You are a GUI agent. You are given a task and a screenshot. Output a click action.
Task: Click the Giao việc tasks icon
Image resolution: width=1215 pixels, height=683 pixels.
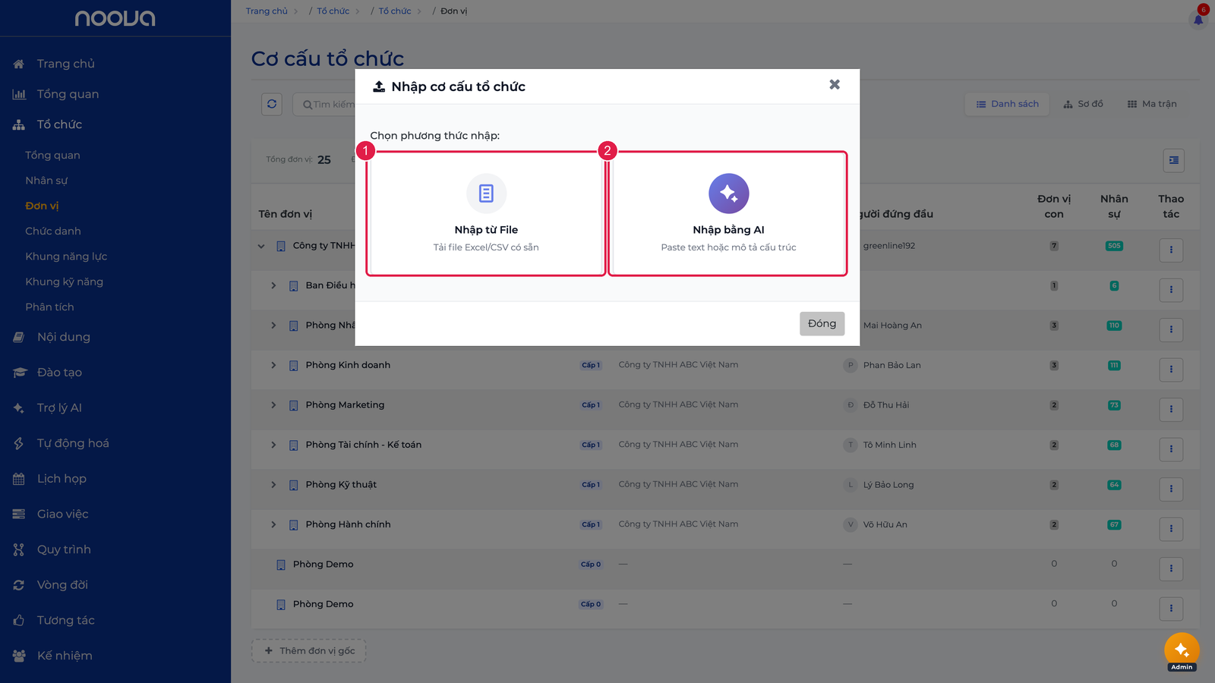[x=19, y=514]
